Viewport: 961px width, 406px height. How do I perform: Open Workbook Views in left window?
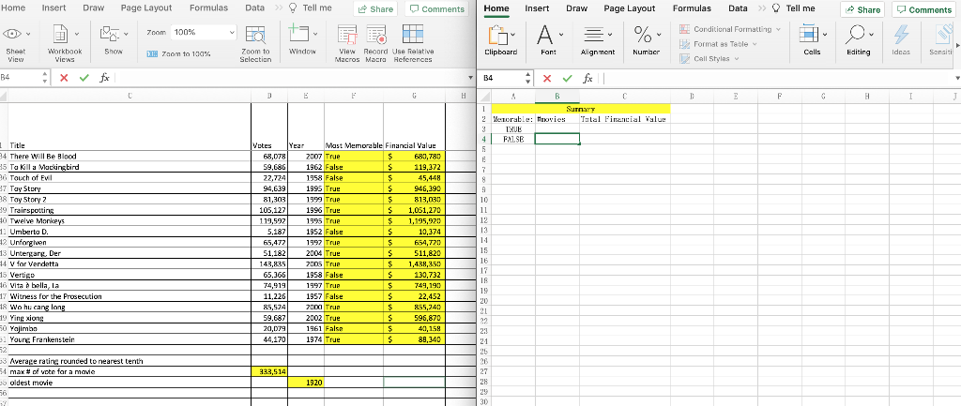coord(65,42)
